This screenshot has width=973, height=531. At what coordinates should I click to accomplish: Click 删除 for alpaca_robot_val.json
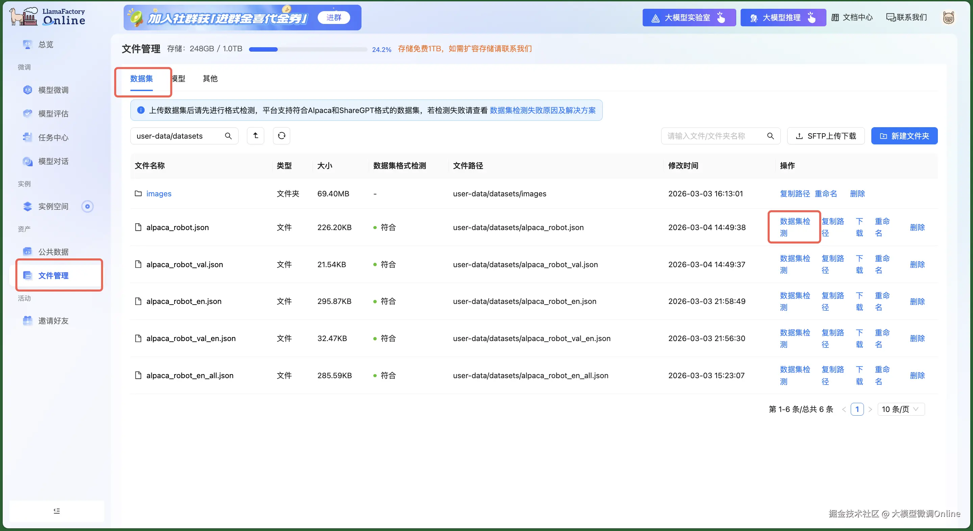pyautogui.click(x=917, y=264)
